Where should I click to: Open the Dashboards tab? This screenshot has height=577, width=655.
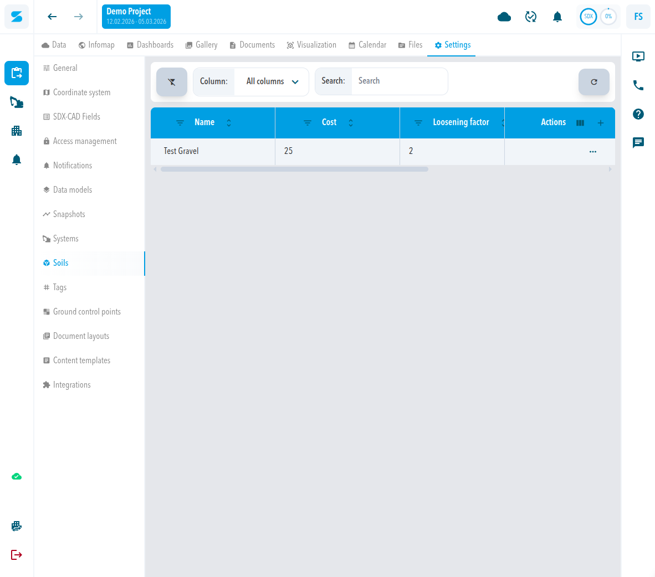click(x=150, y=45)
